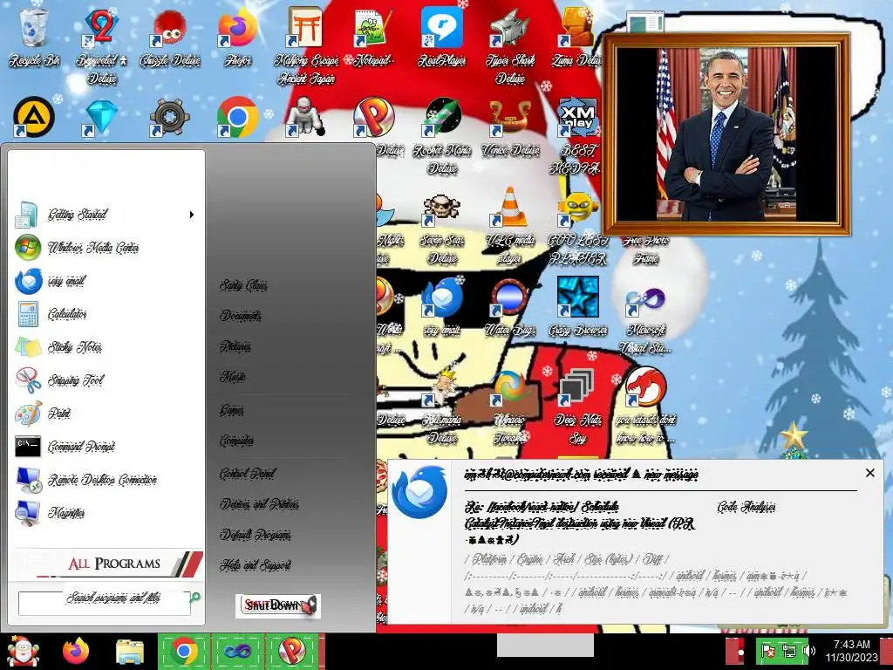893x670 pixels.
Task: Open Deez Nuts Spy shortcut
Action: click(x=577, y=406)
